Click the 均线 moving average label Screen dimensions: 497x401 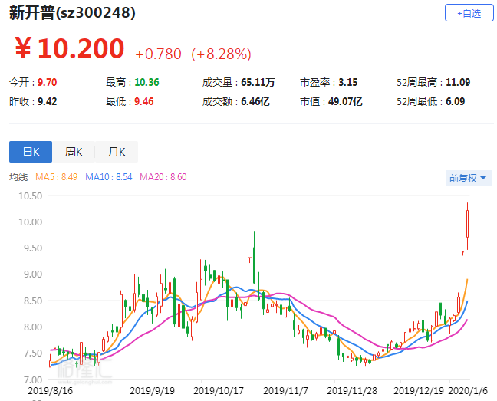click(x=18, y=177)
